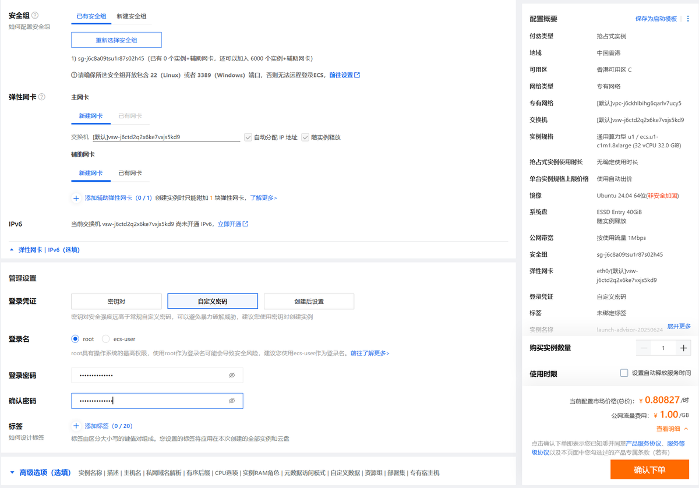The height and width of the screenshot is (488, 699).
Task: Open 了解更多 link for auxiliary NIC
Action: pos(263,198)
